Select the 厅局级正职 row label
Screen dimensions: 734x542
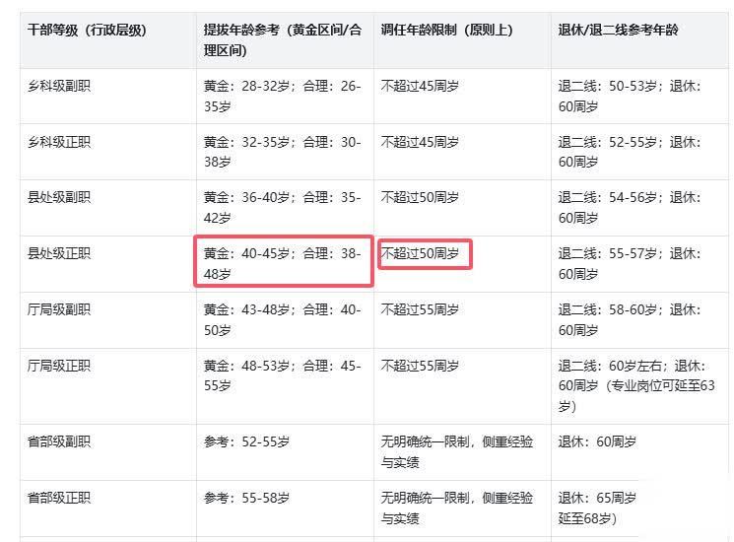[59, 366]
